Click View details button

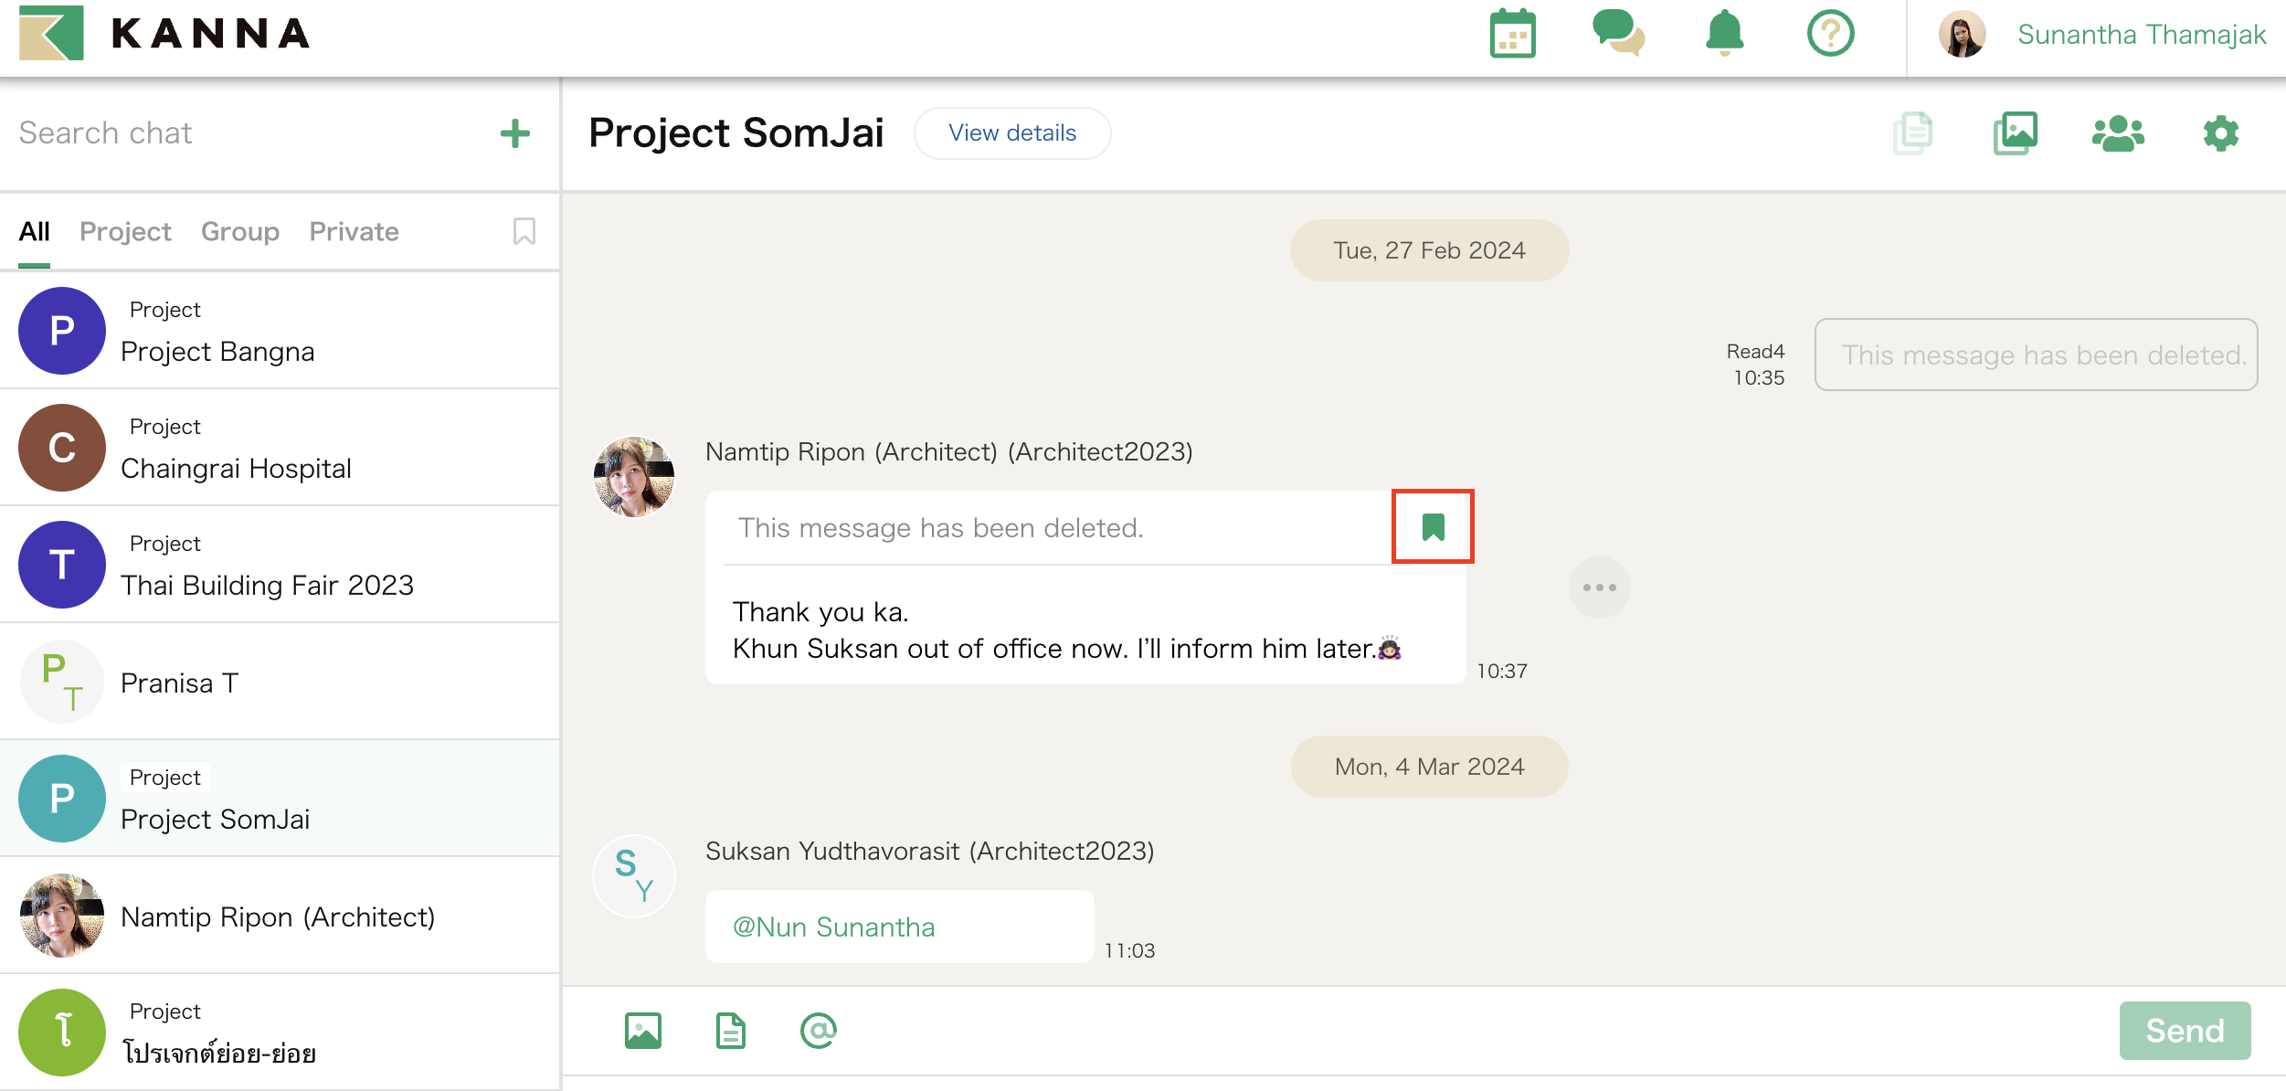pos(1012,133)
